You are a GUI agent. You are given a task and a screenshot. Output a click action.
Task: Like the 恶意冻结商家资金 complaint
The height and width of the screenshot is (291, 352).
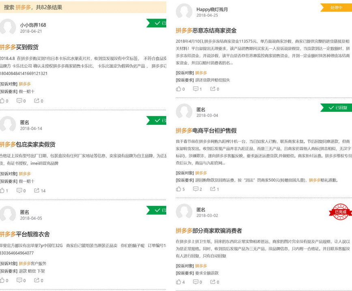click(x=180, y=89)
